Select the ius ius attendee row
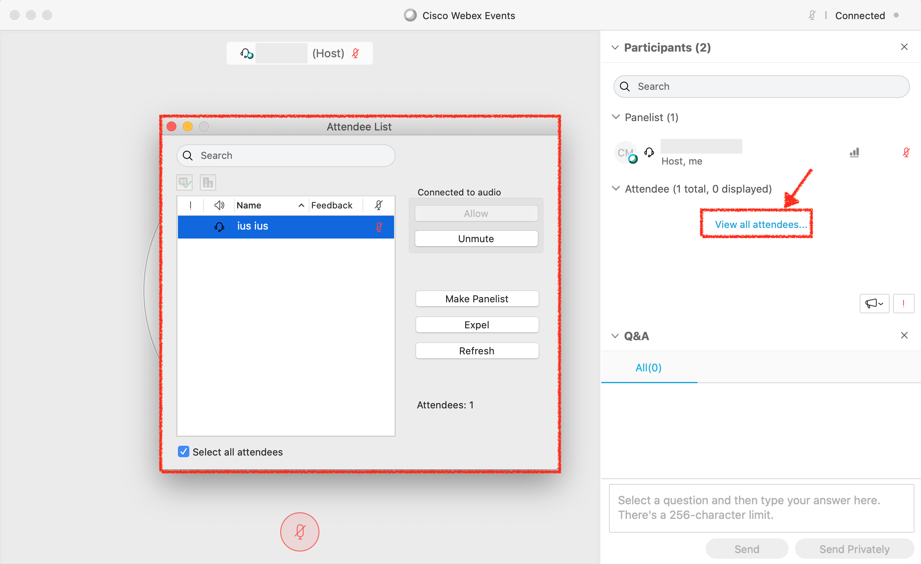 (286, 227)
